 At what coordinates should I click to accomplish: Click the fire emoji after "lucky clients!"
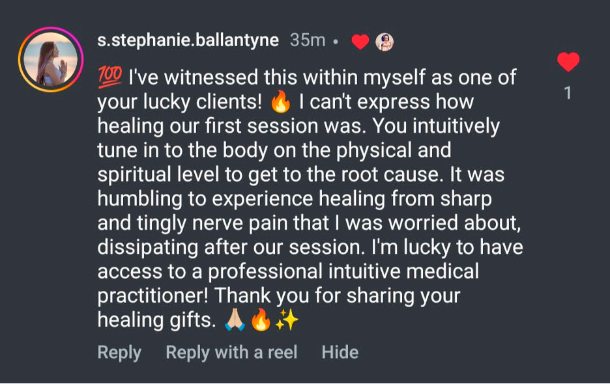click(x=280, y=103)
